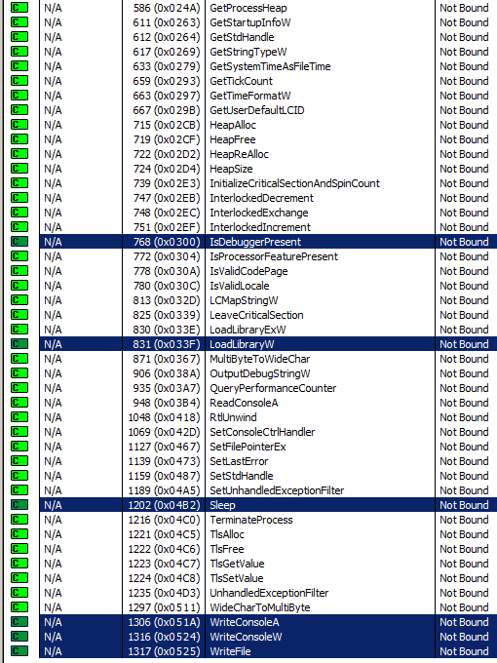This screenshot has height=663, width=497.
Task: Select the OutputDebugStringW function name
Action: click(260, 373)
